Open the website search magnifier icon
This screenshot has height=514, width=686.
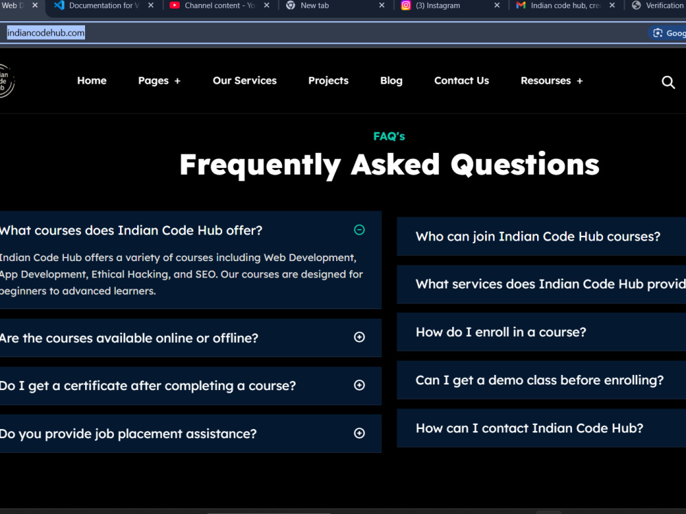667,82
